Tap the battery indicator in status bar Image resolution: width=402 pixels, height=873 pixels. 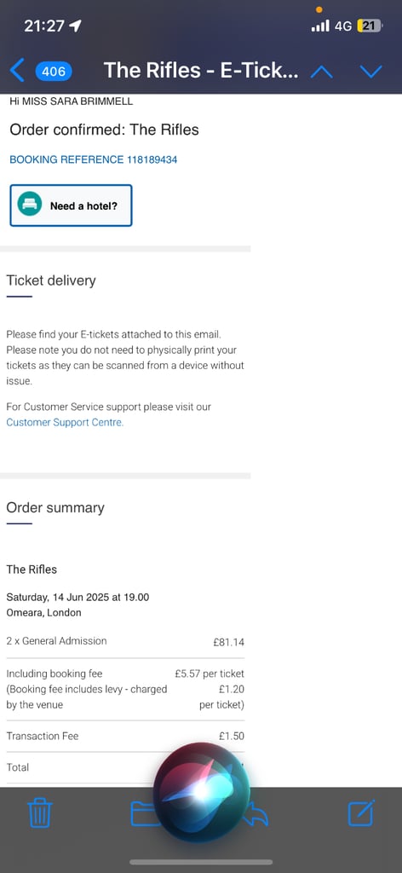pyautogui.click(x=370, y=26)
